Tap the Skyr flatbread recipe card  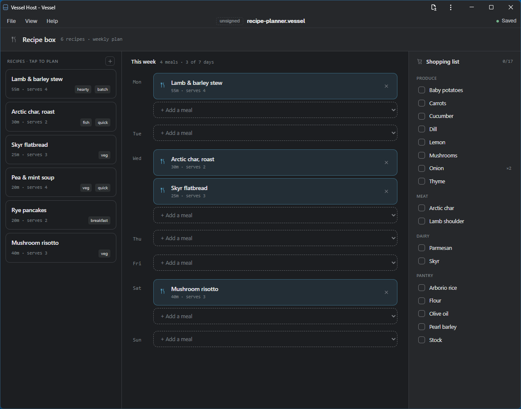(61, 149)
